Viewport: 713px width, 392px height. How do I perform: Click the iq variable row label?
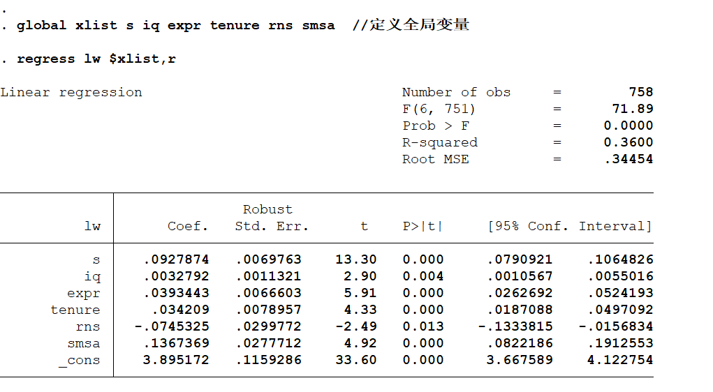[92, 277]
